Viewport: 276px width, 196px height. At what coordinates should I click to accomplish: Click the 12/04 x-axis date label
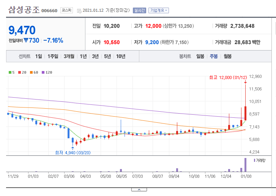pos(226,176)
